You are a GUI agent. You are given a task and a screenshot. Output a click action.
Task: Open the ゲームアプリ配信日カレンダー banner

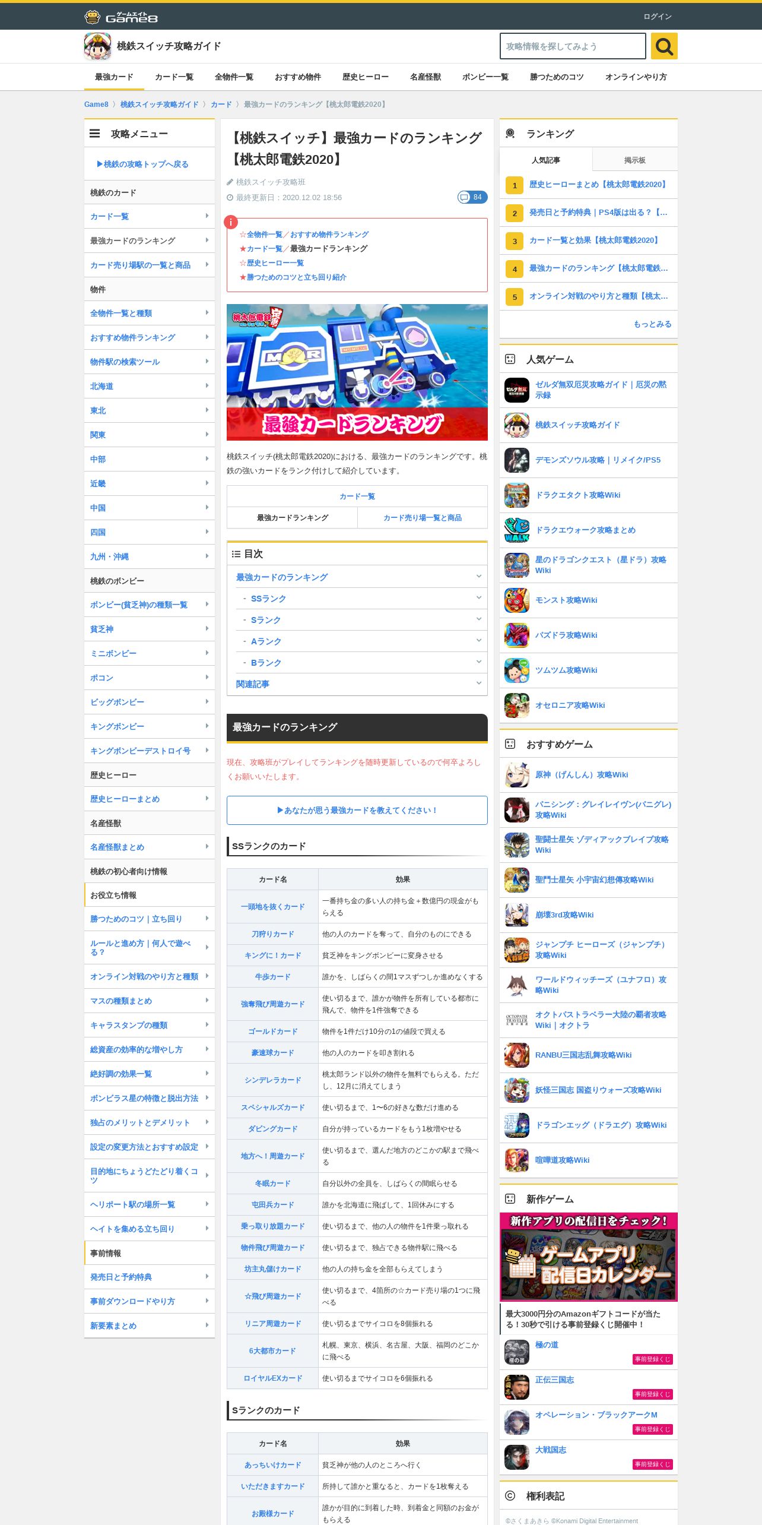click(589, 1257)
